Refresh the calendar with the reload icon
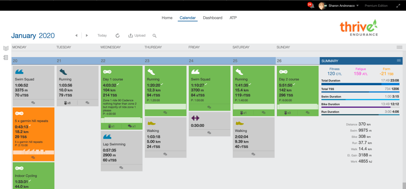Image resolution: width=406 pixels, height=189 pixels. pos(118,36)
